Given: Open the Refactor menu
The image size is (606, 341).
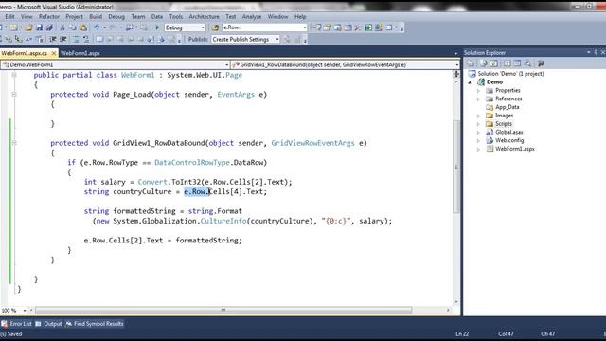Looking at the screenshot, I should (49, 17).
